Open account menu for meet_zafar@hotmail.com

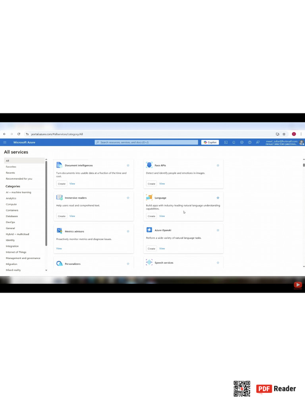[x=284, y=142]
